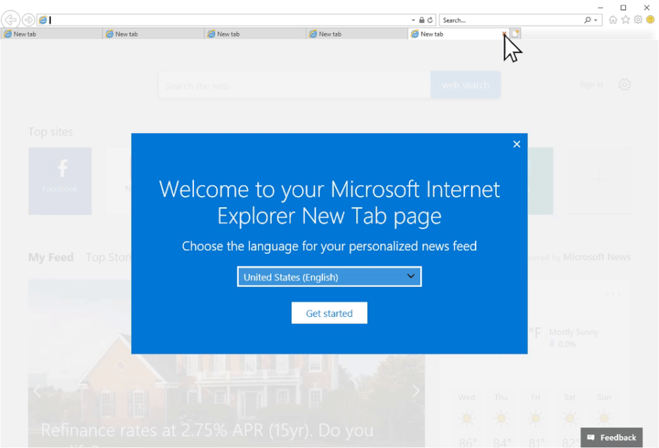This screenshot has height=448, width=659.
Task: Click the Fri forecast sun icon
Action: tap(536, 418)
